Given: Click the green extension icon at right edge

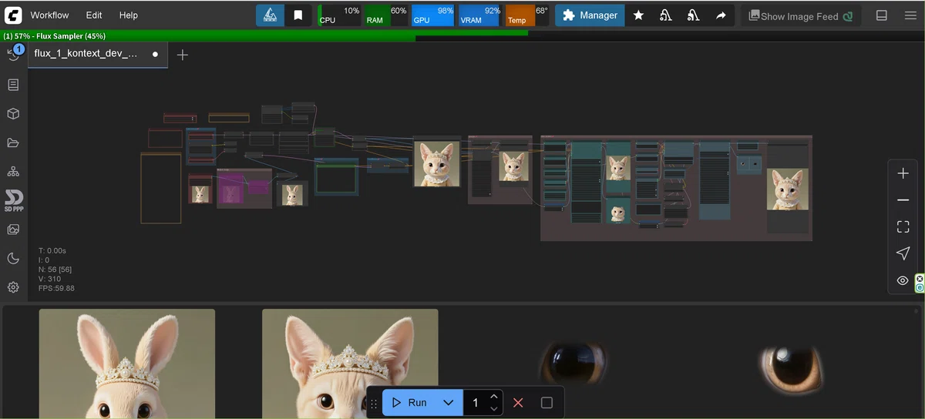Looking at the screenshot, I should 920,283.
